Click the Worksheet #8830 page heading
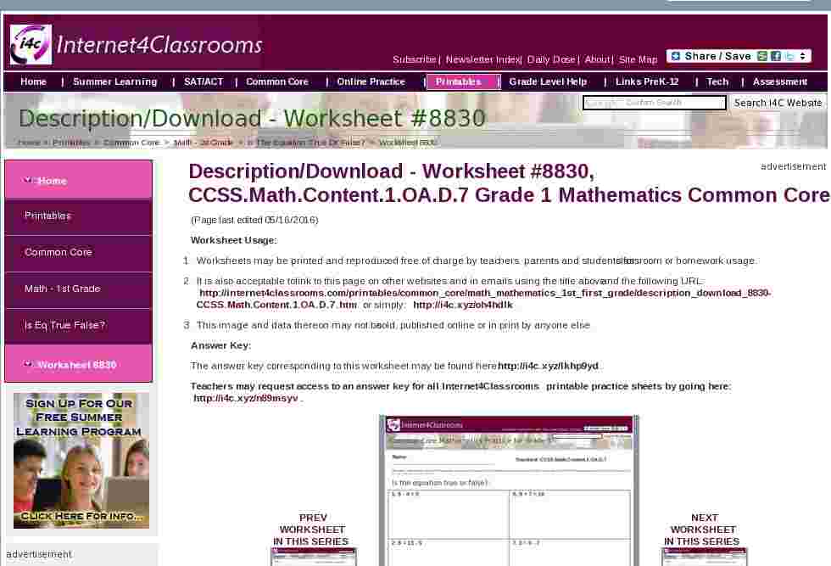Viewport: 831px width, 566px height. coord(253,118)
